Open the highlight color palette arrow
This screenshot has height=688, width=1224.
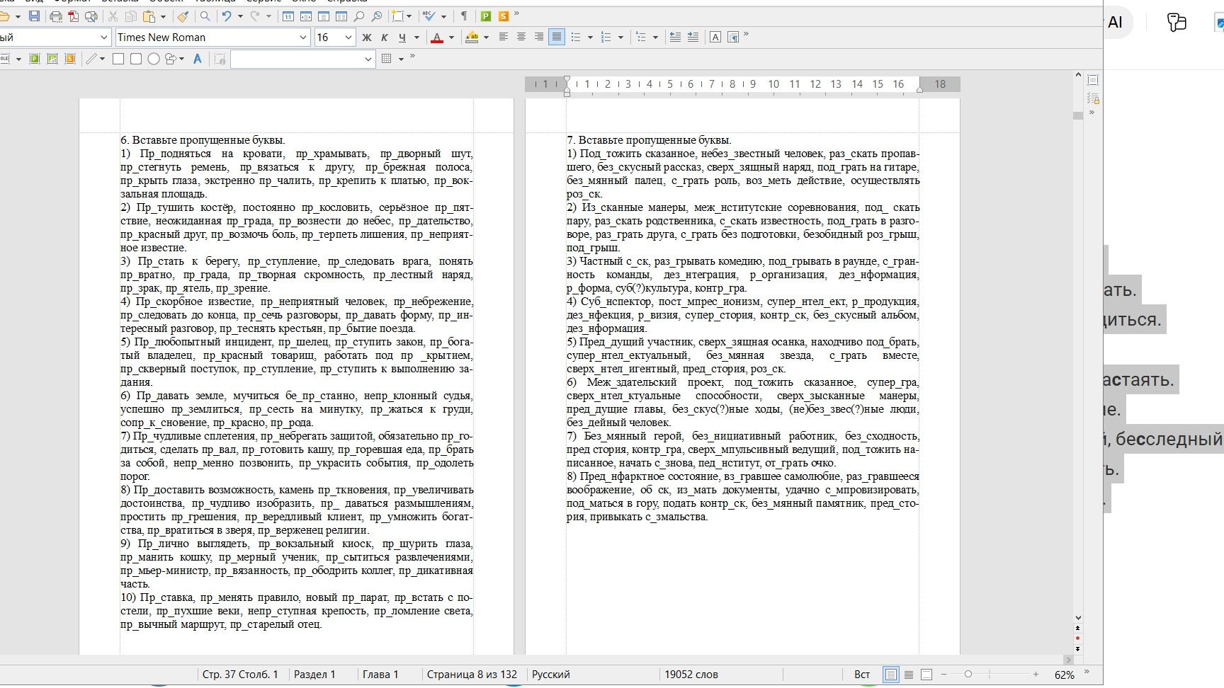point(486,38)
